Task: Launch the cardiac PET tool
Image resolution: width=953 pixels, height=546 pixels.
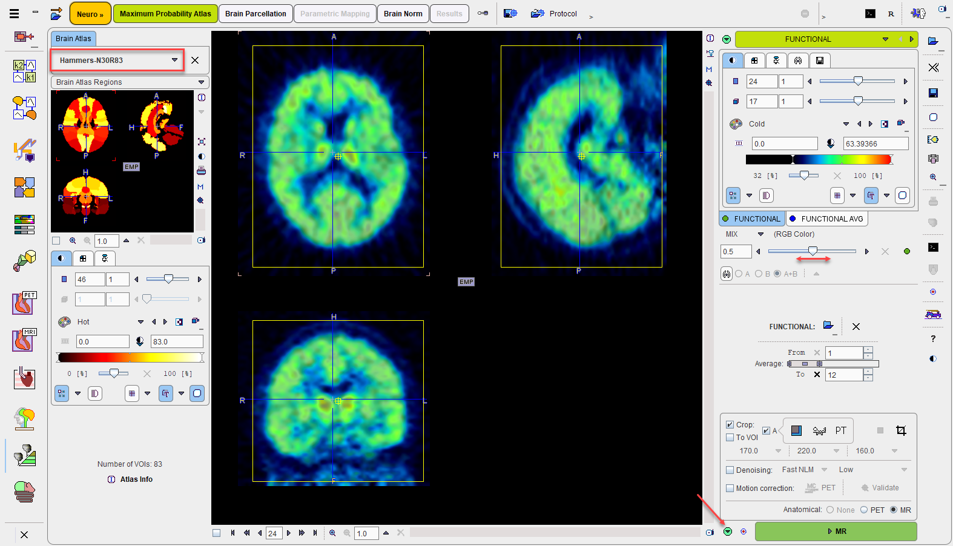Action: tap(24, 303)
